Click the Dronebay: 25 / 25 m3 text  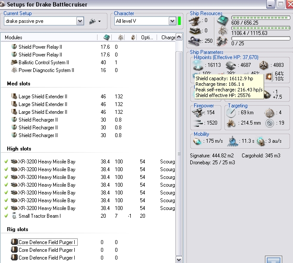click(212, 163)
